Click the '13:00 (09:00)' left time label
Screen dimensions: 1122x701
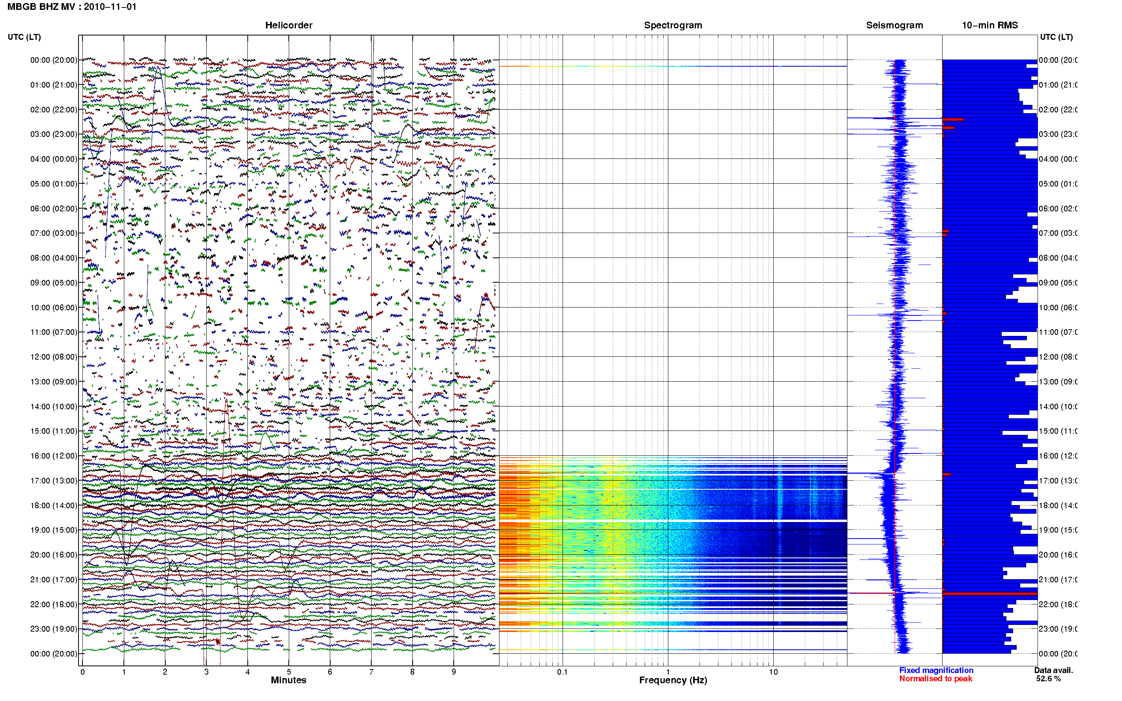tap(54, 382)
